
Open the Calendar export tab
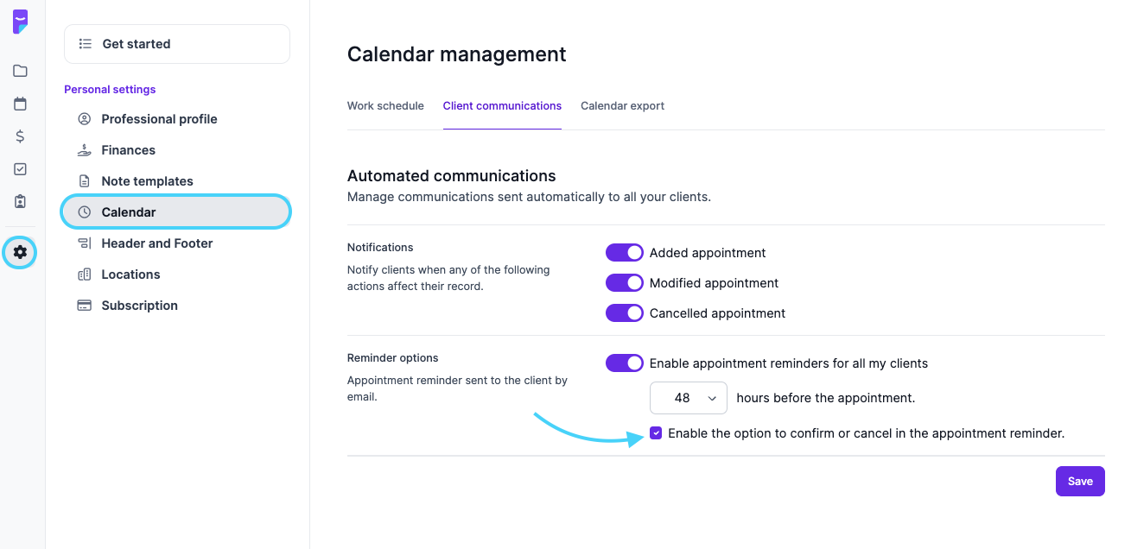pos(622,106)
